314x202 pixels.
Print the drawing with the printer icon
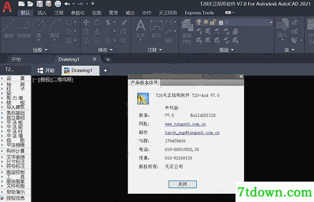click(x=58, y=4)
